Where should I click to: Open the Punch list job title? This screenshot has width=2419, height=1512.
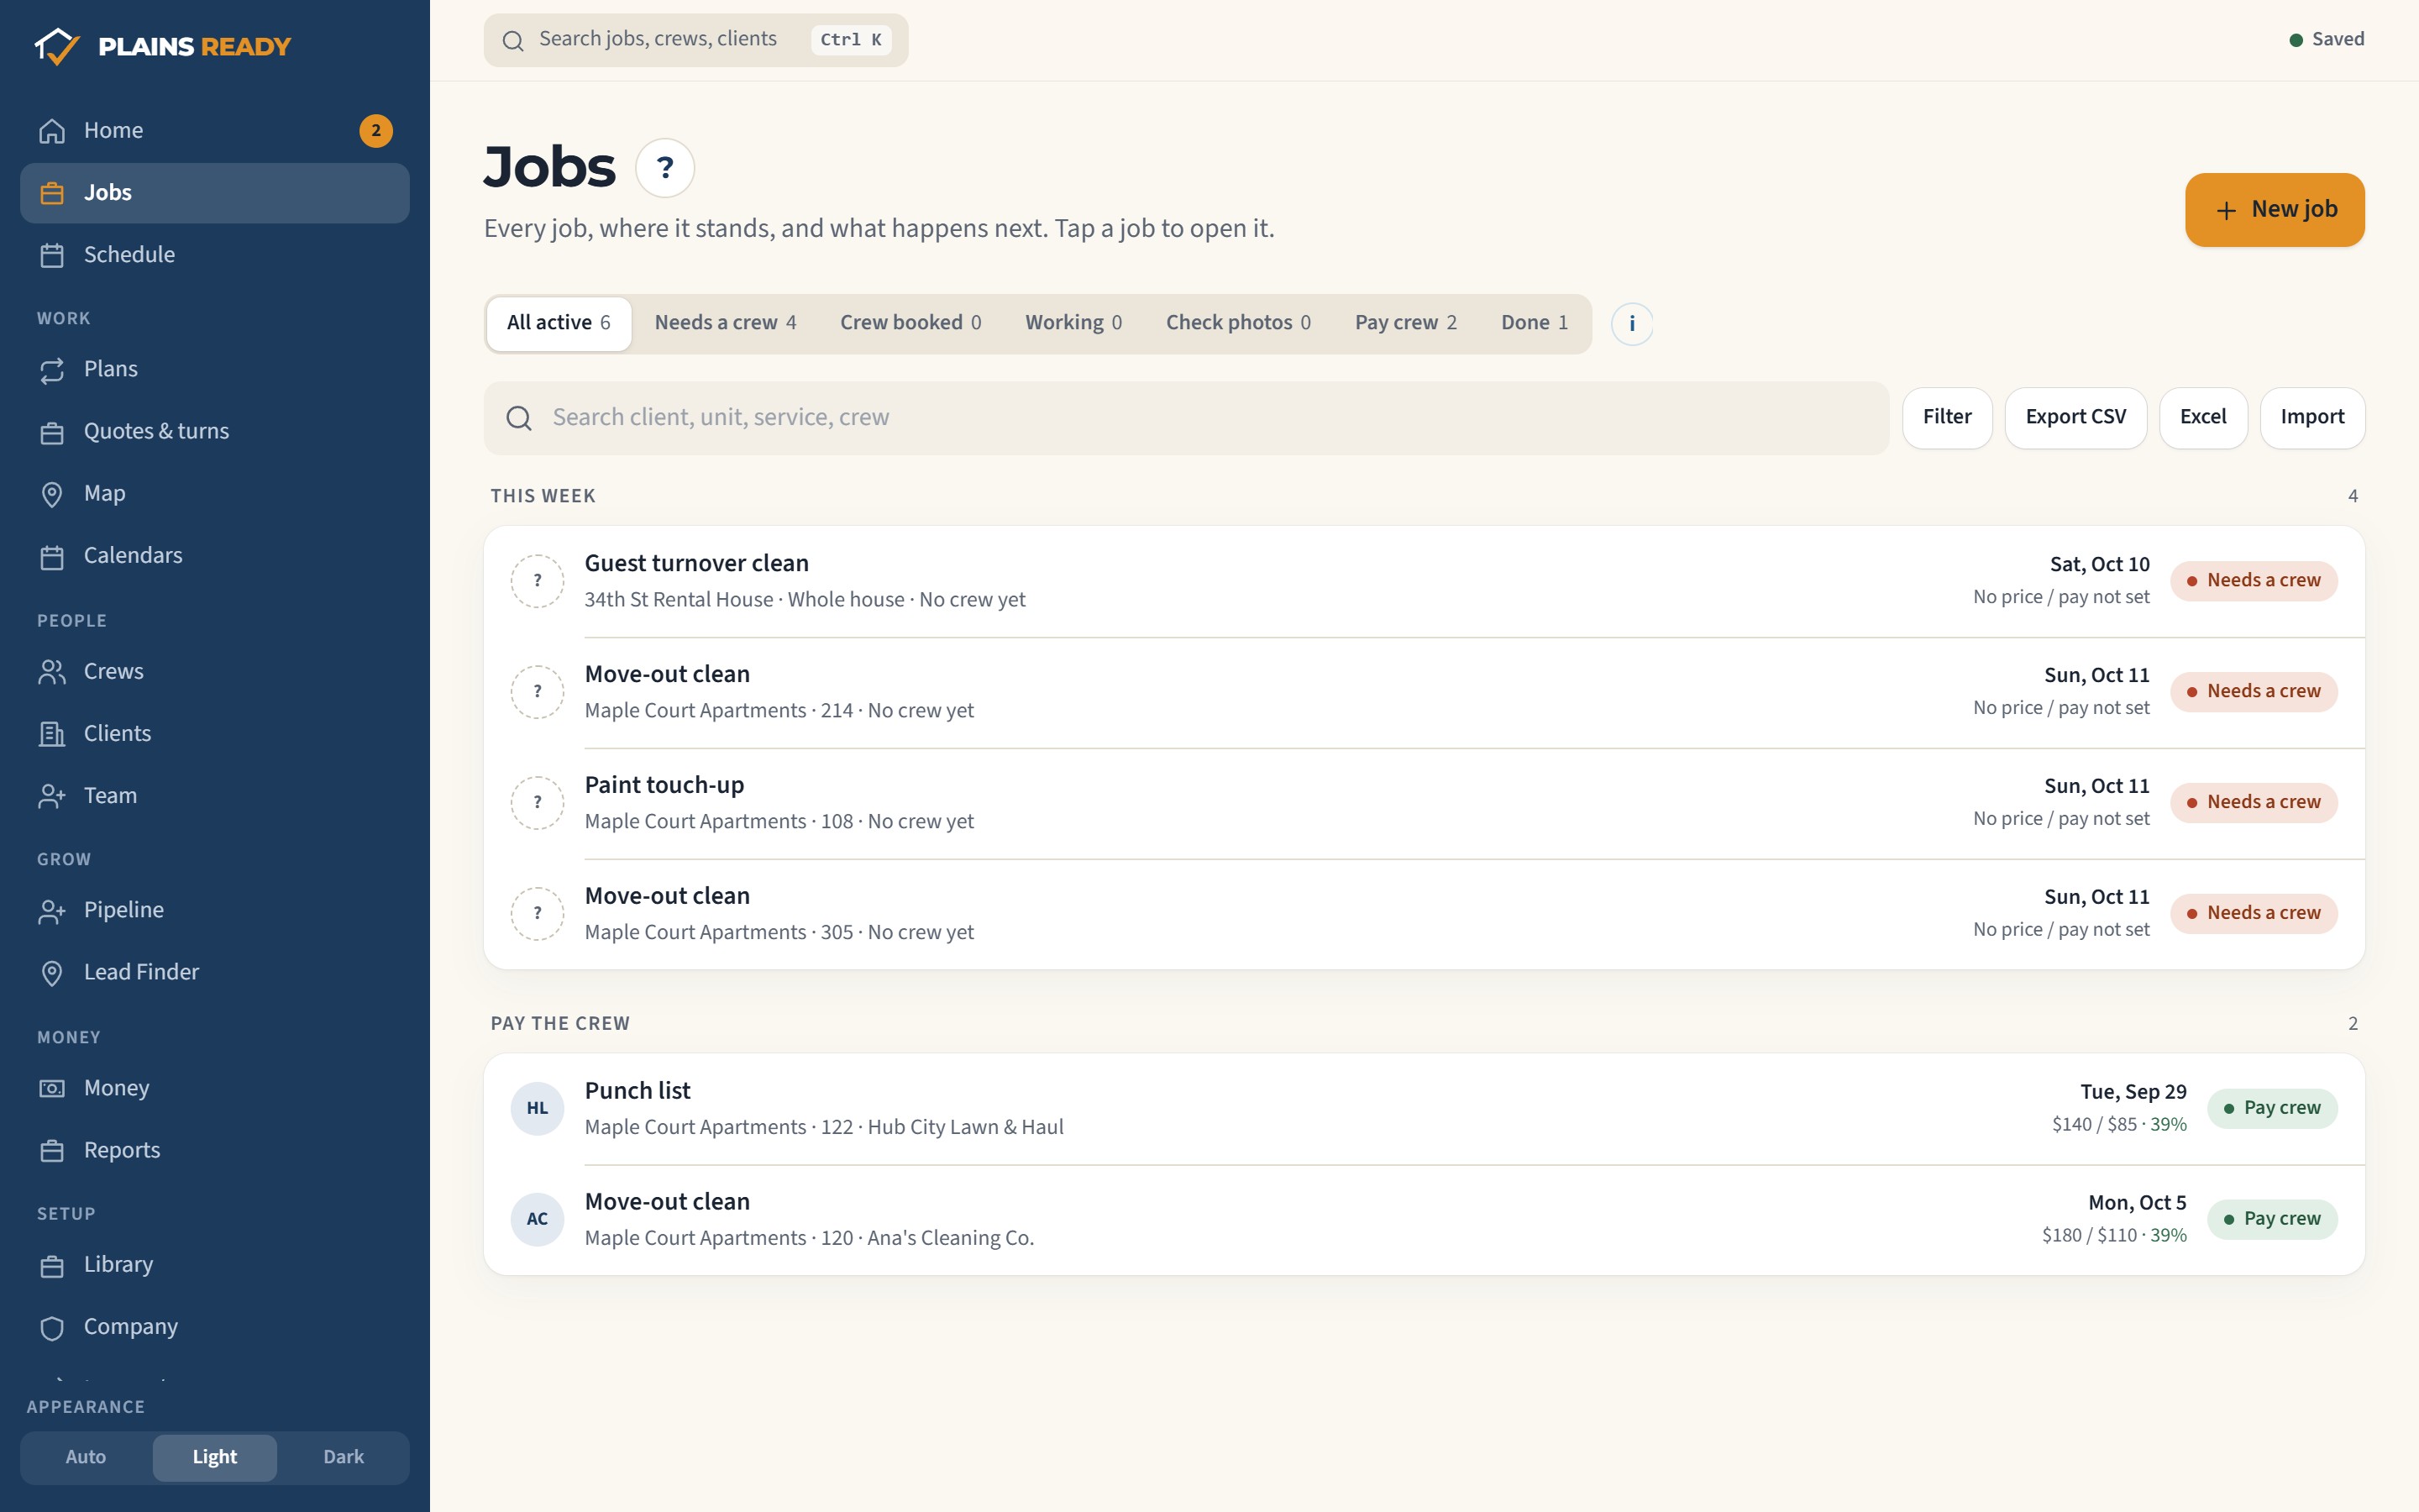(638, 1091)
